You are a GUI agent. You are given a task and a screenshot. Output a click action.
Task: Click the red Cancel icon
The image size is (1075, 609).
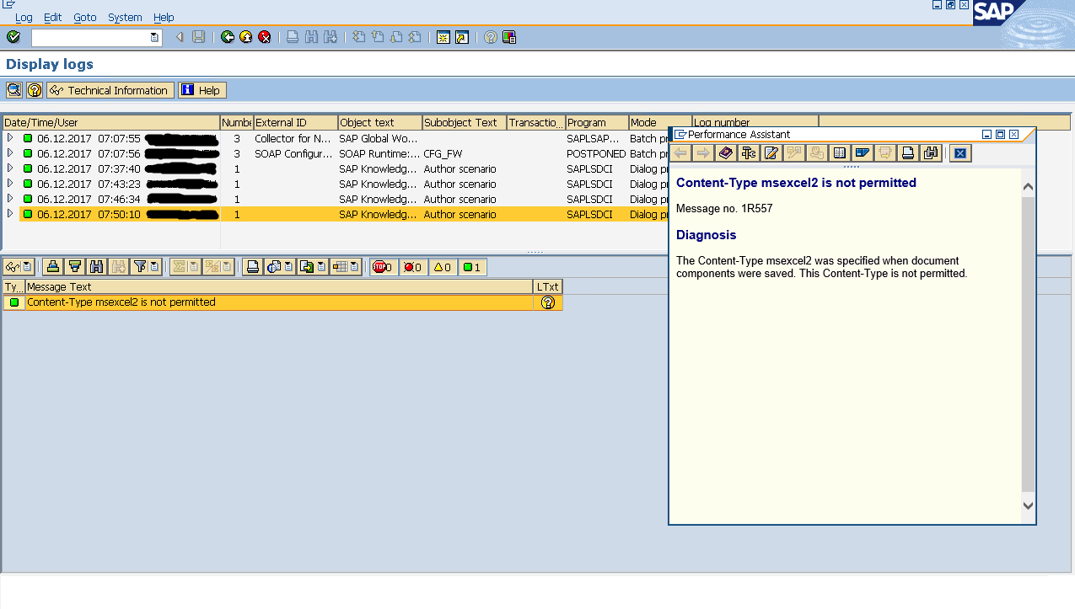[265, 37]
